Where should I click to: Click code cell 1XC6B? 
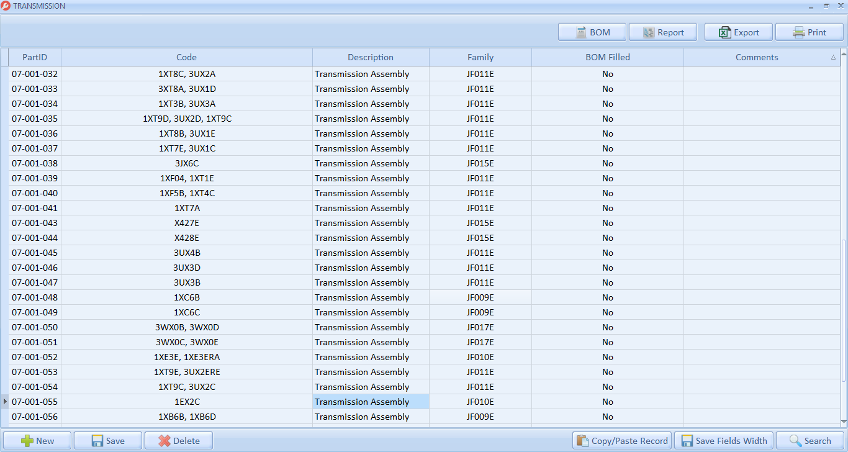(x=187, y=297)
